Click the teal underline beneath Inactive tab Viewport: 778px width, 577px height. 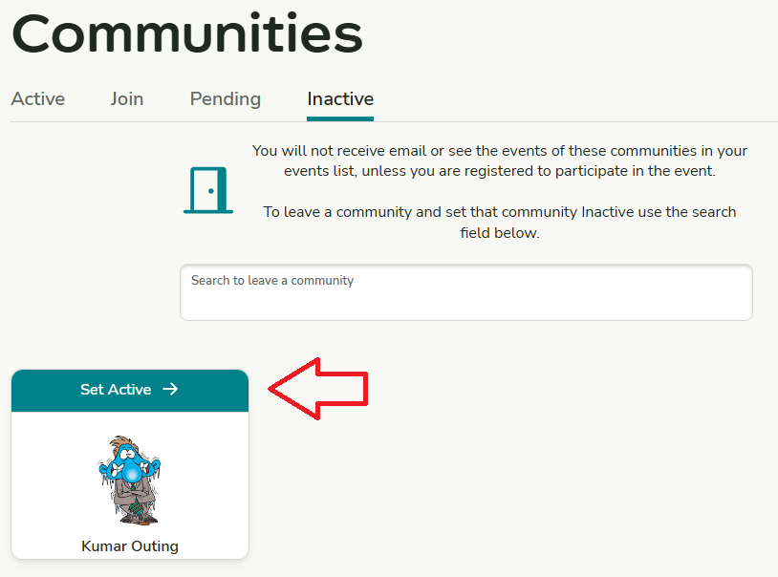point(340,119)
